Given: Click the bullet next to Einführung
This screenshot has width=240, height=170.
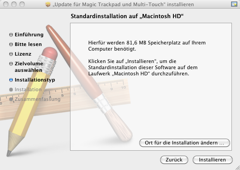Looking at the screenshot, I should (11, 35).
